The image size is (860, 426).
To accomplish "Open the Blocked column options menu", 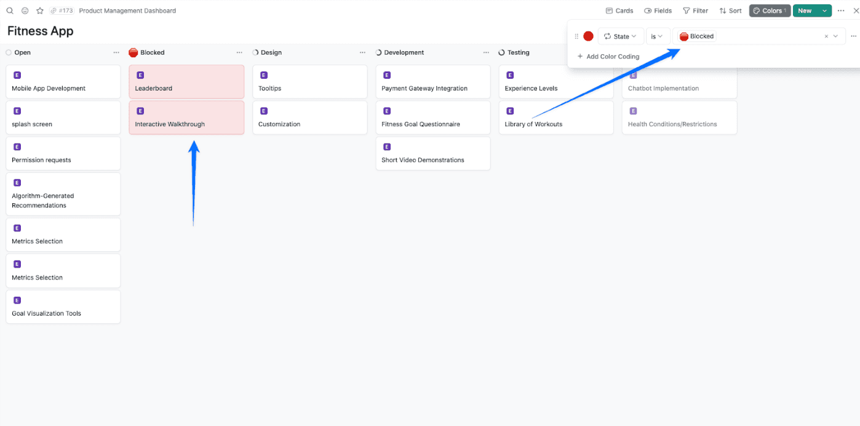I will 239,52.
